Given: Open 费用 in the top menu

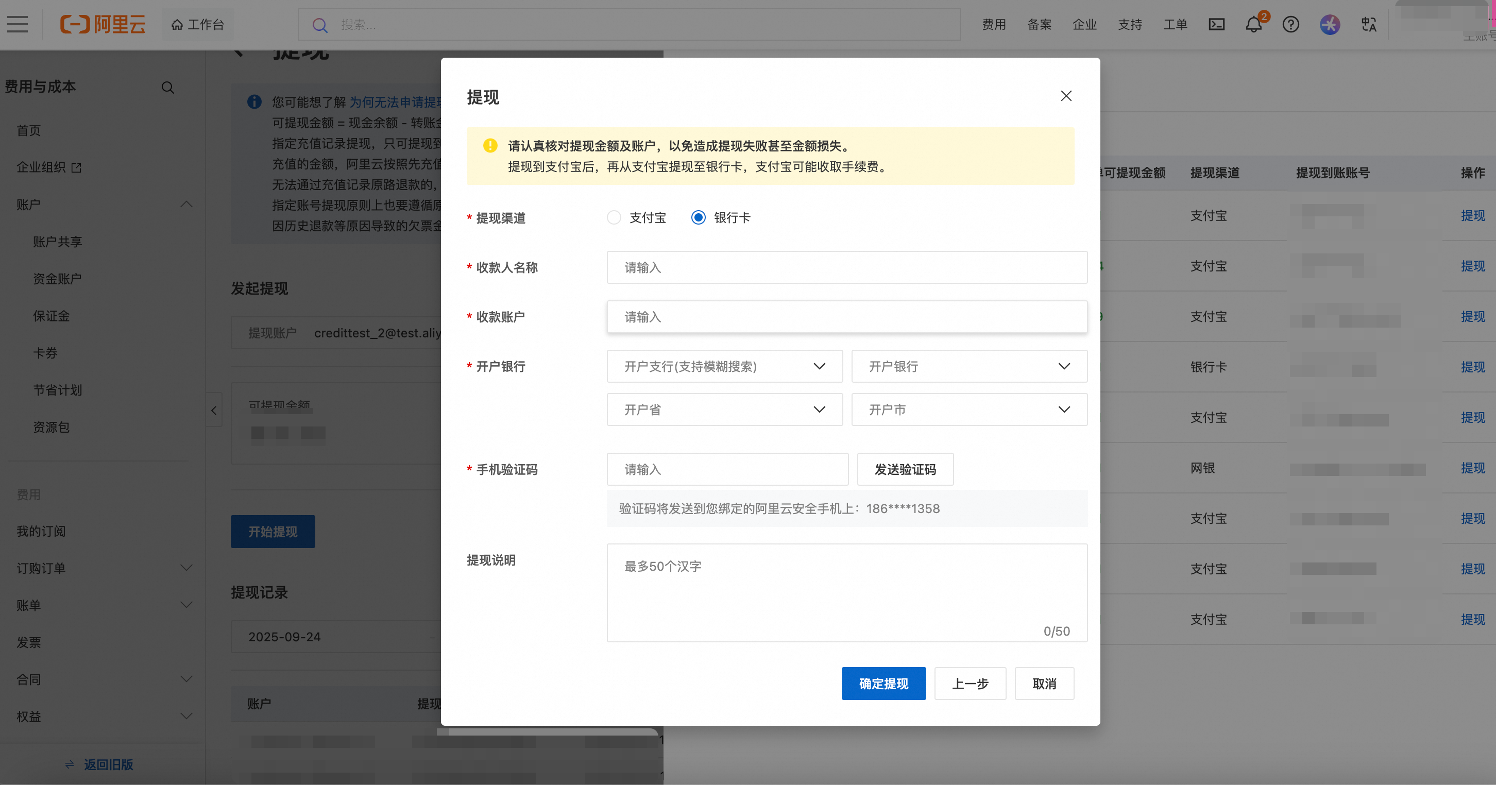Looking at the screenshot, I should click(994, 24).
